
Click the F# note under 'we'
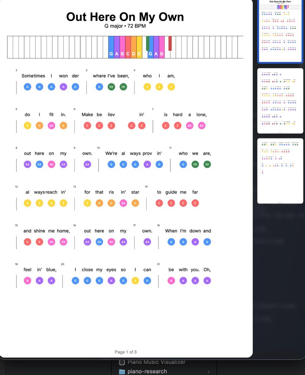pyautogui.click(x=195, y=164)
